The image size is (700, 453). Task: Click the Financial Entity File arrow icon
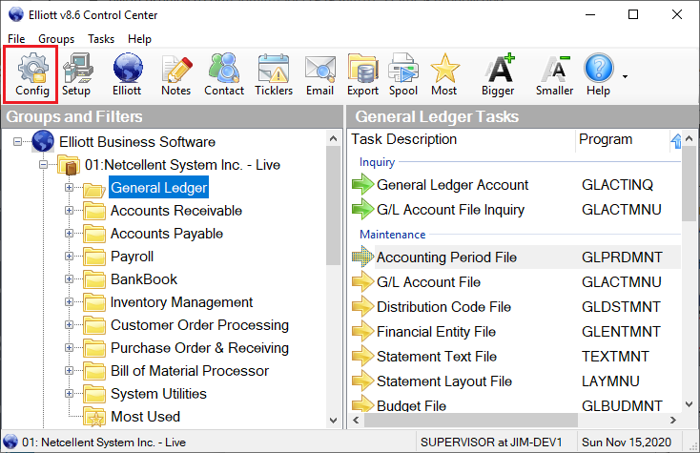(362, 331)
